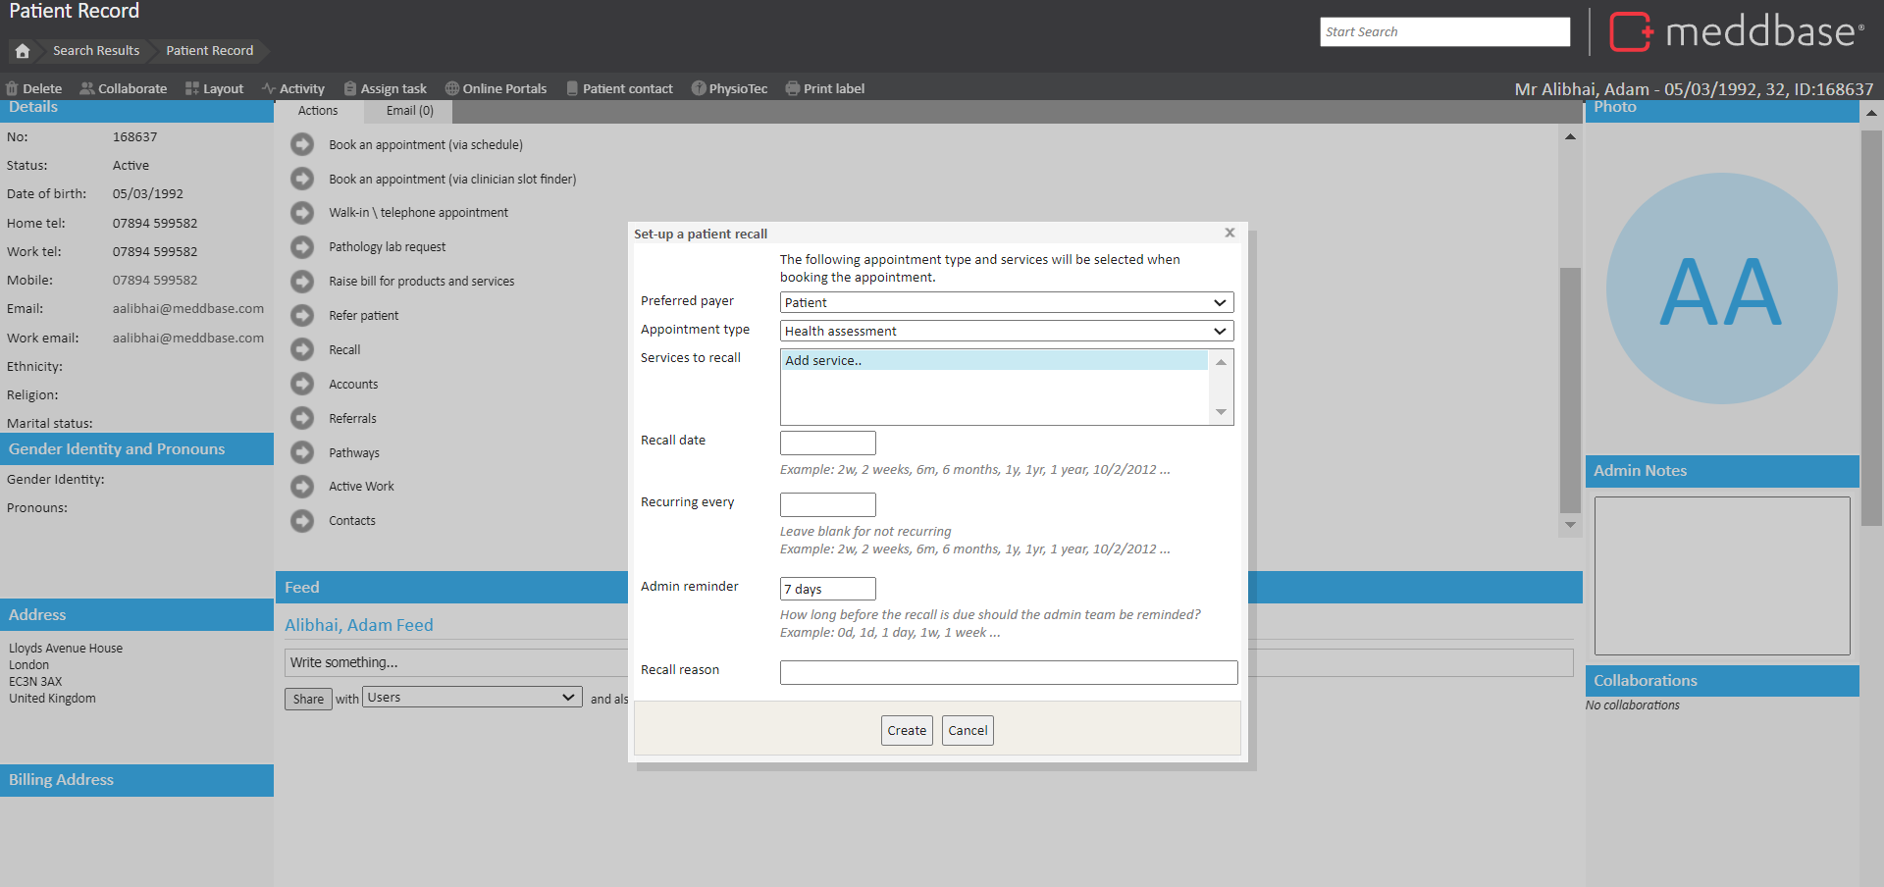Switch to the Email (0) tab
The height and width of the screenshot is (887, 1884).
point(409,111)
